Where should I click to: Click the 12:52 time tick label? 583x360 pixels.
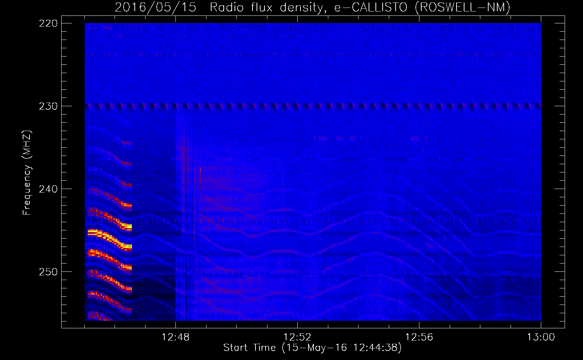297,337
